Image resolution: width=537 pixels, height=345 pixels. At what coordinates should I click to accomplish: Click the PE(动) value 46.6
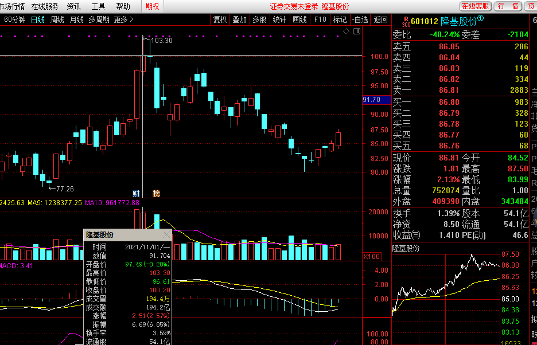[x=520, y=235]
